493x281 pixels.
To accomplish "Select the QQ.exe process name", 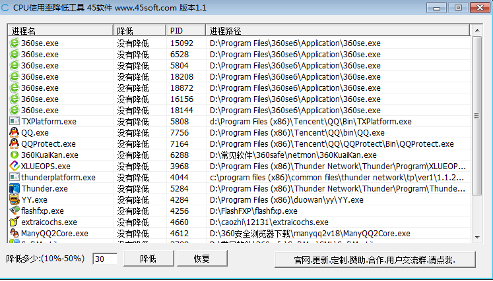I will [35, 133].
